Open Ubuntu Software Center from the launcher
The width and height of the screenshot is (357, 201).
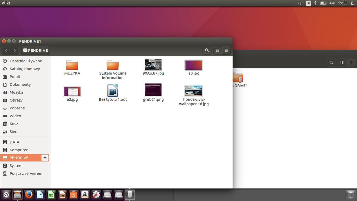(74, 195)
